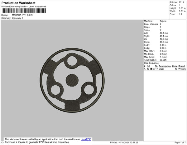Click the design name MADARA EYE 3.8 IN
187x145 pixels.
(22, 15)
